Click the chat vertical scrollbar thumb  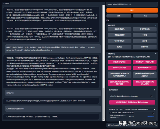(x=103, y=103)
